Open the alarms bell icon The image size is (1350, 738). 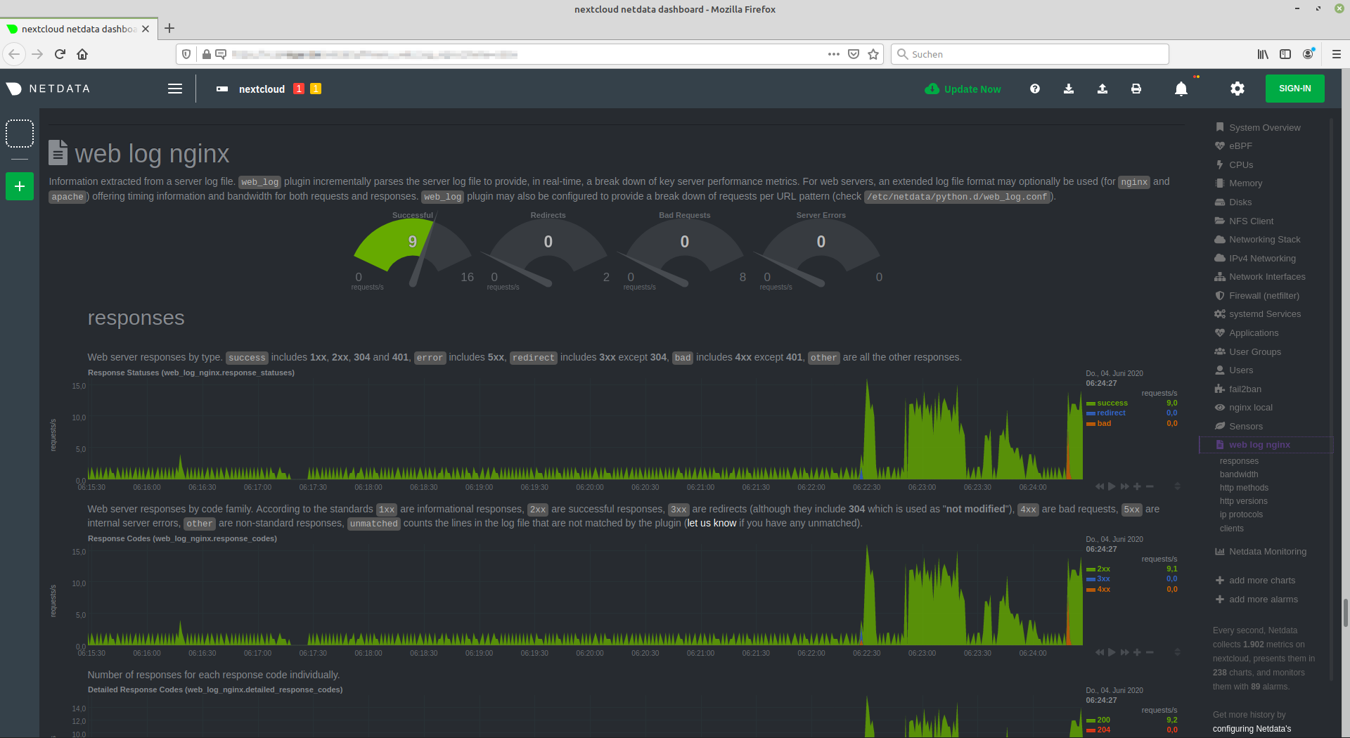click(1181, 89)
